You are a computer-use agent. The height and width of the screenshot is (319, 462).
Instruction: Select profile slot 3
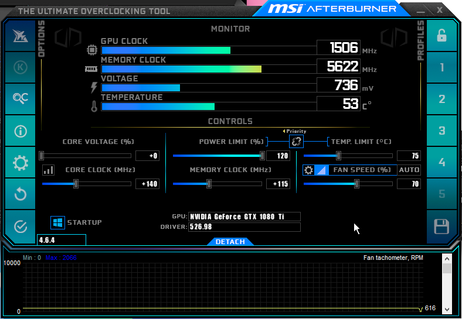coord(441,131)
